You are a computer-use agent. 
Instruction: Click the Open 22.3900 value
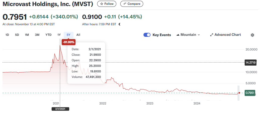point(95,60)
